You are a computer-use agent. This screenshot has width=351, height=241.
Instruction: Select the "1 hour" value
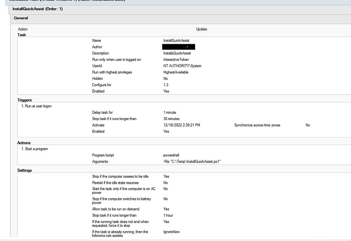[168, 215]
